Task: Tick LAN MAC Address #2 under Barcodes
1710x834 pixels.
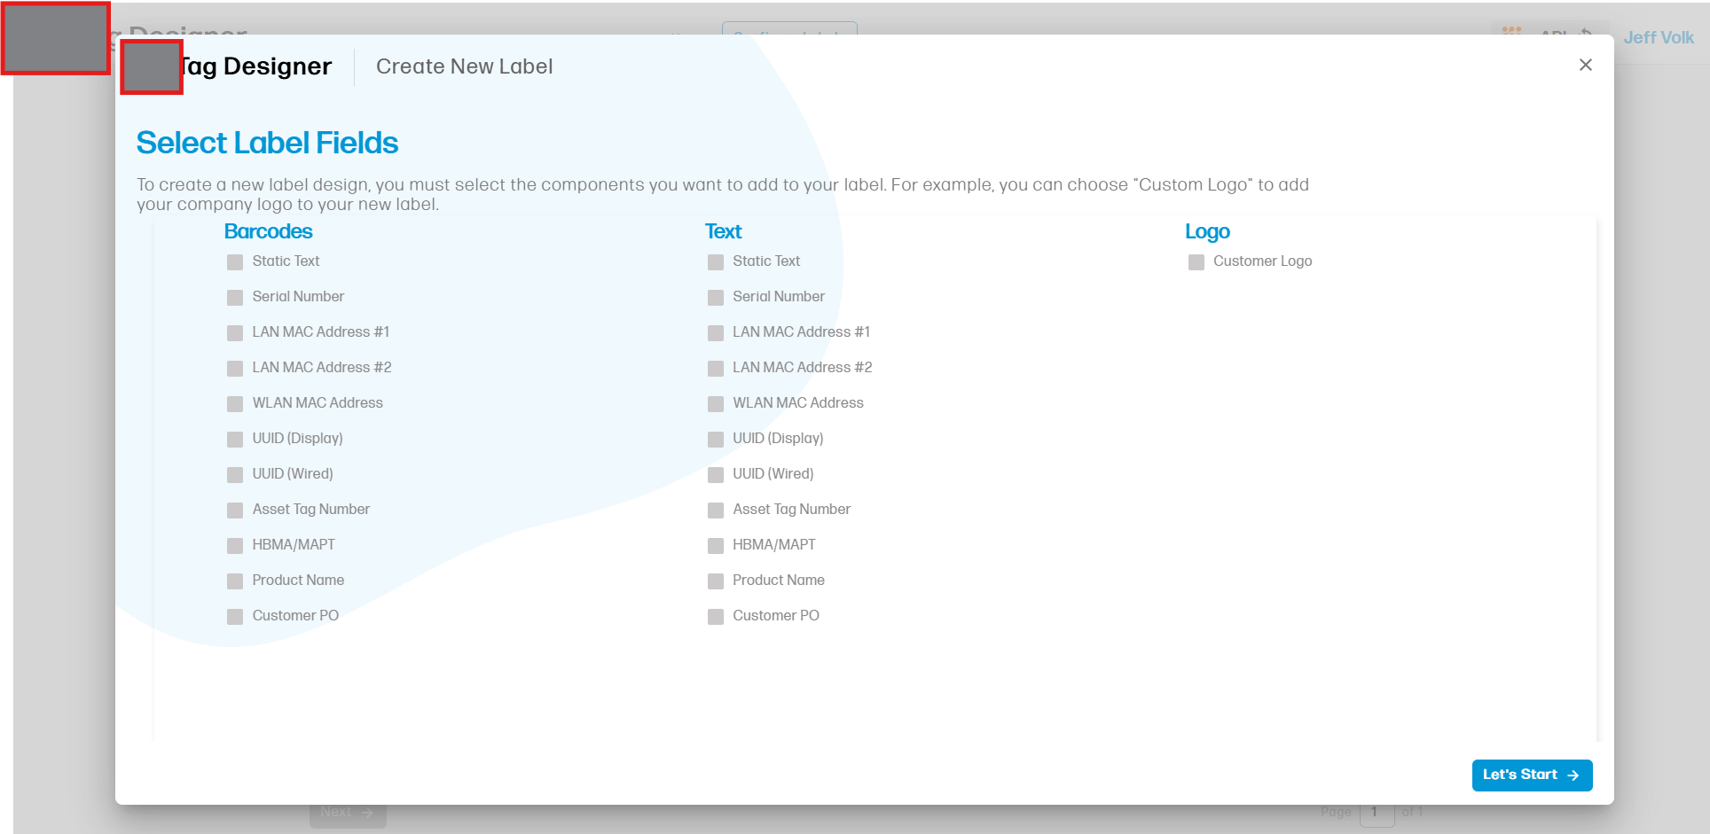Action: point(235,369)
